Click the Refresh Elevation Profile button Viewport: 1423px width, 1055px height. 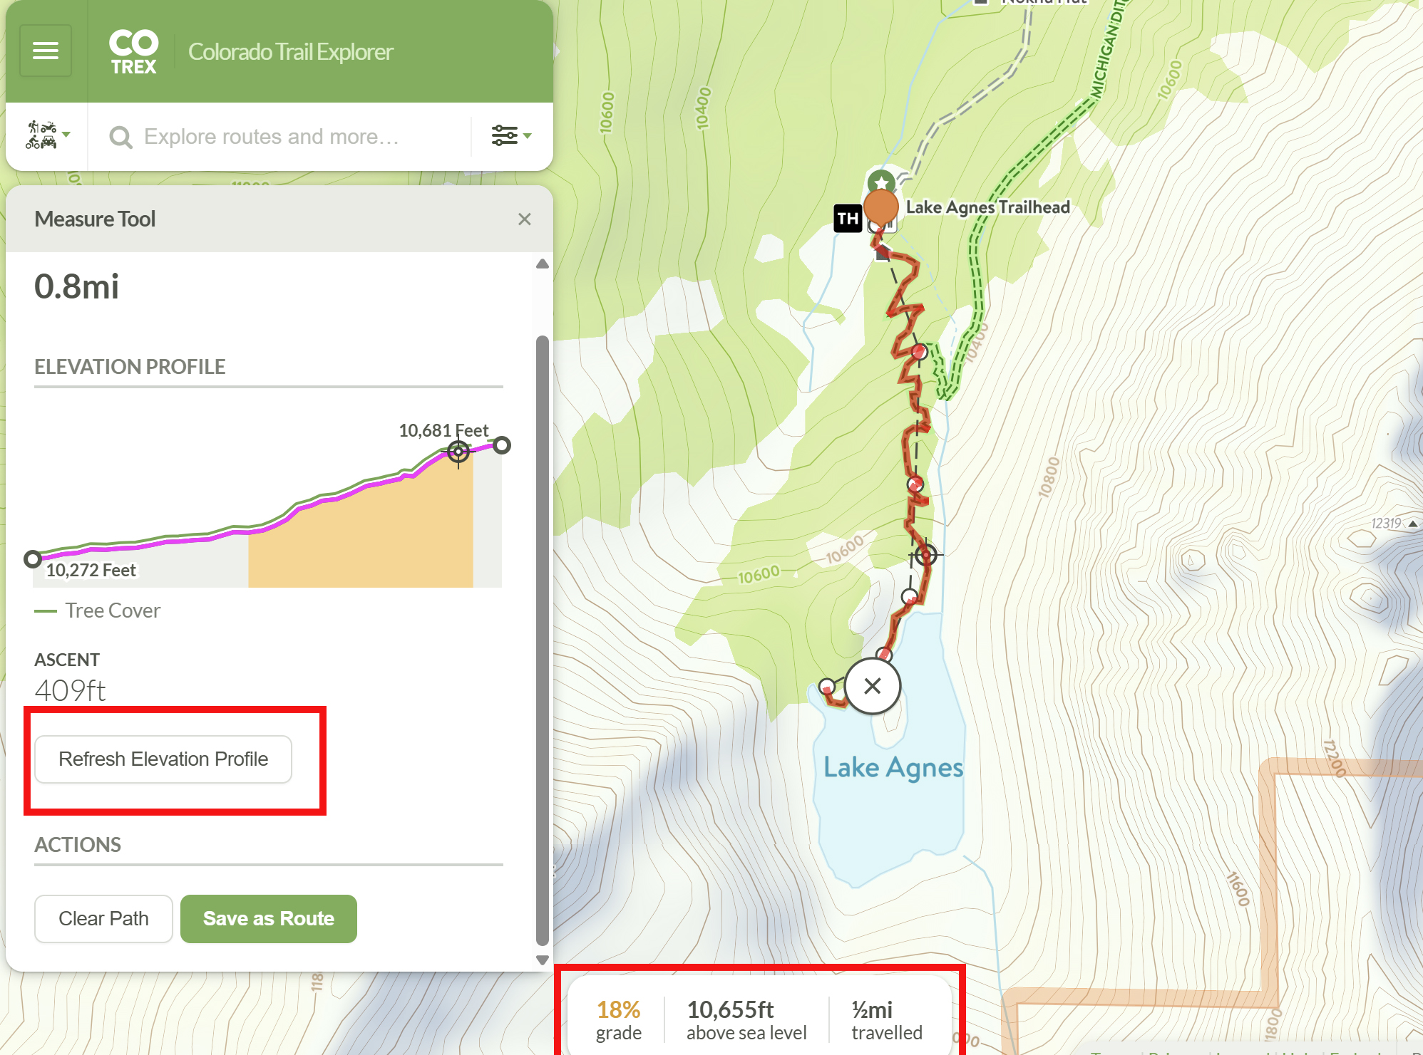163,759
